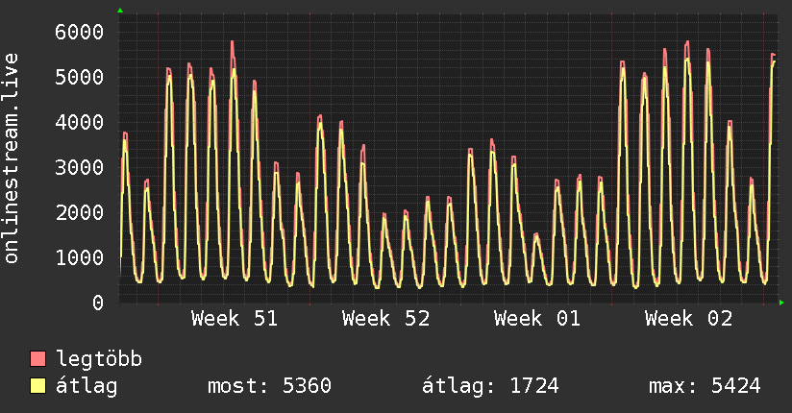The image size is (792, 413).
Task: Click the 3000 y-axis label
Action: [80, 167]
